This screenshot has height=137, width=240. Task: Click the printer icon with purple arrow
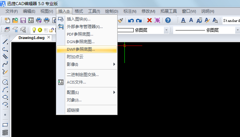[39, 20]
